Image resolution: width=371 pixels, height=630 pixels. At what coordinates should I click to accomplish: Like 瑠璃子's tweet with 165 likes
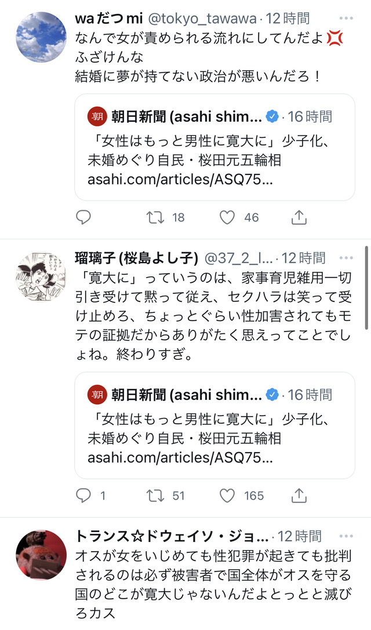click(x=227, y=496)
